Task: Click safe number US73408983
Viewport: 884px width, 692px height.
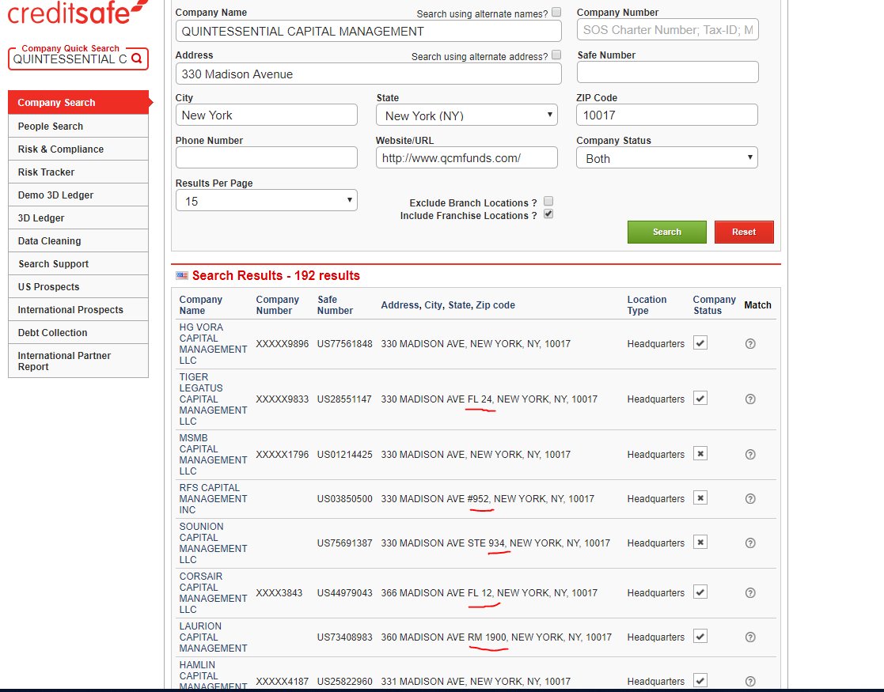Action: pyautogui.click(x=344, y=637)
